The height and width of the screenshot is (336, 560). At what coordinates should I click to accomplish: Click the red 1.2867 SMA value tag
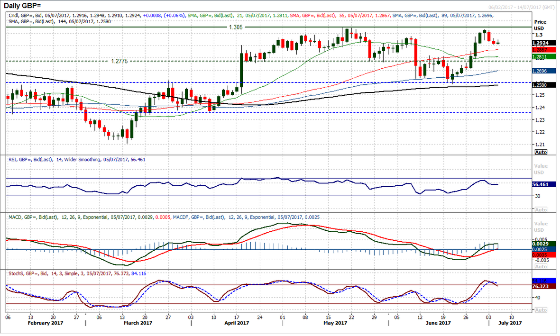(541, 49)
